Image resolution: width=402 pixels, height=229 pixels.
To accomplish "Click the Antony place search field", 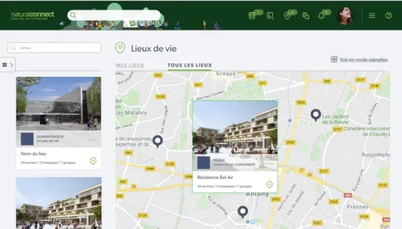I will point(54,48).
